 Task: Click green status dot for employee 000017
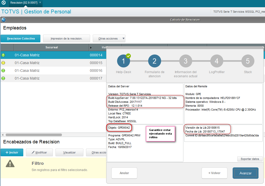(x=3, y=78)
